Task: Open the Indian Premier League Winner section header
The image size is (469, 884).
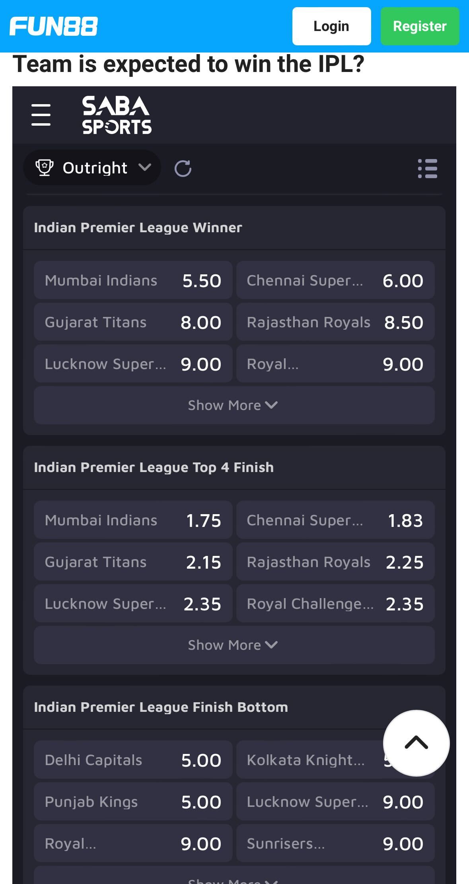Action: (138, 227)
